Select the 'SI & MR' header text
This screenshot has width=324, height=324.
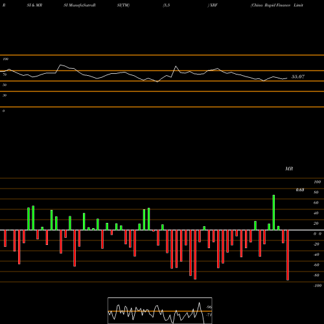tap(34, 5)
